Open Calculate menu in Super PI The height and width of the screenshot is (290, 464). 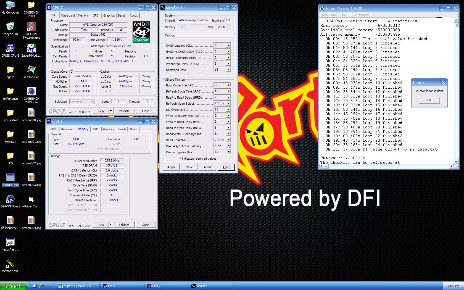pos(329,15)
